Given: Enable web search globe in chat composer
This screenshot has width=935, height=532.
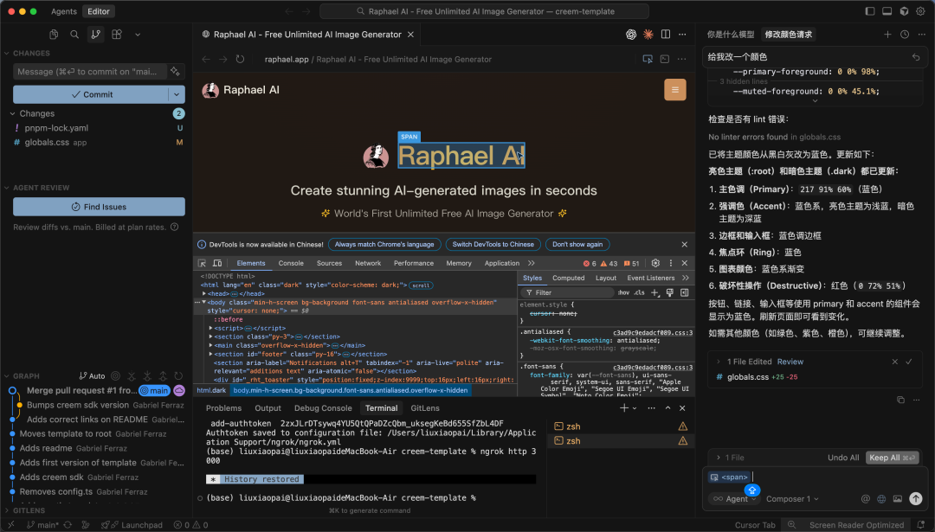Looking at the screenshot, I should click(880, 499).
